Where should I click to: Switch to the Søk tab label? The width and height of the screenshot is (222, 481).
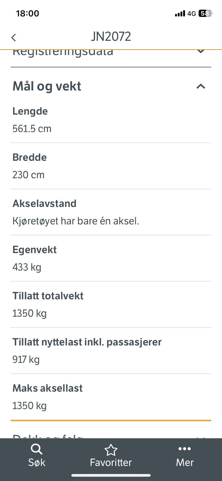[x=37, y=462]
